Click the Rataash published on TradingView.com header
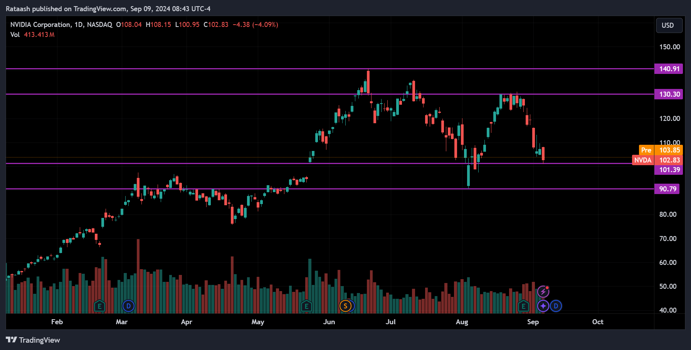691x350 pixels. click(x=108, y=8)
